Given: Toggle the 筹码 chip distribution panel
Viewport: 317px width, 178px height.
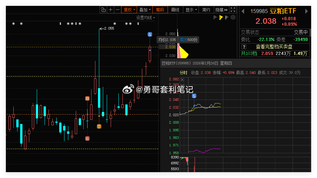Looking at the screenshot, I should click(x=160, y=10).
